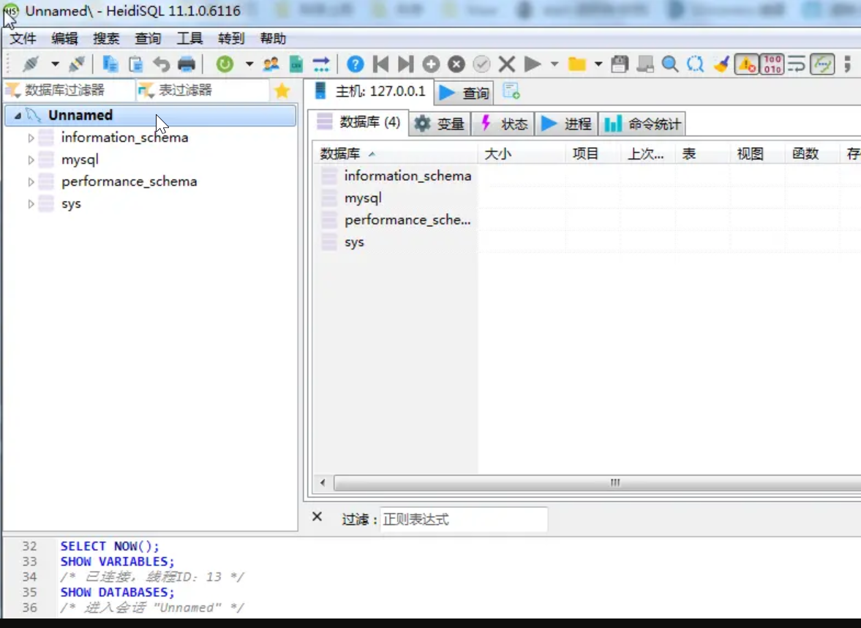Expand the mysql database node
The width and height of the screenshot is (861, 628).
click(31, 160)
